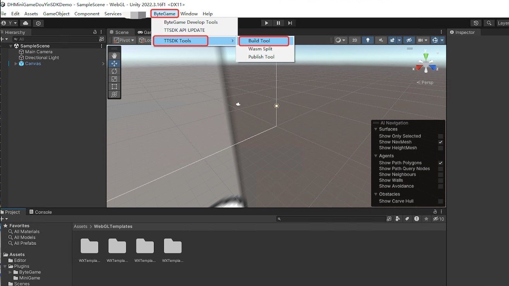This screenshot has height=286, width=509.
Task: Collapse the Obstacles section
Action: 376,194
